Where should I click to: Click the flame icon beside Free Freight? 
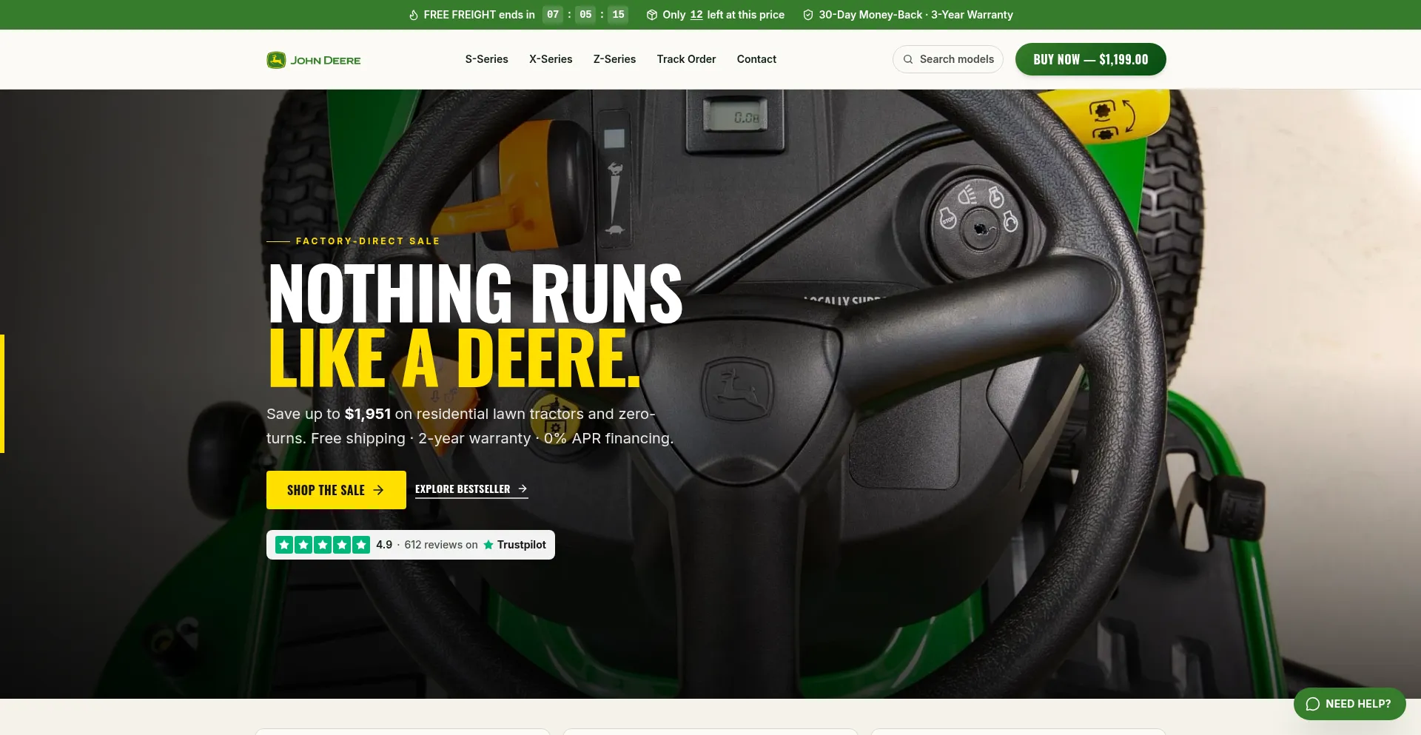coord(414,15)
